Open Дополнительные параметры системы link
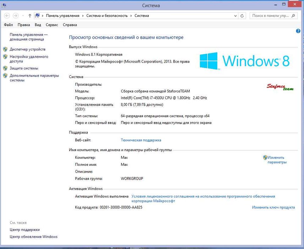Viewport: 304px width, 249px height. (x=34, y=78)
